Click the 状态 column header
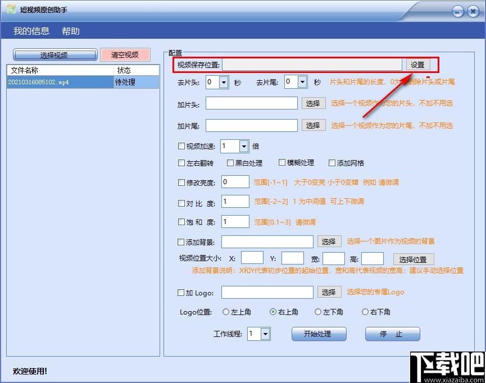Screen dimensions: 486x383 point(137,70)
